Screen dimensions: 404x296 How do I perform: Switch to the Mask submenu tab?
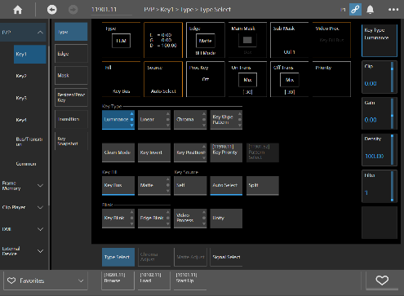[x=71, y=75]
